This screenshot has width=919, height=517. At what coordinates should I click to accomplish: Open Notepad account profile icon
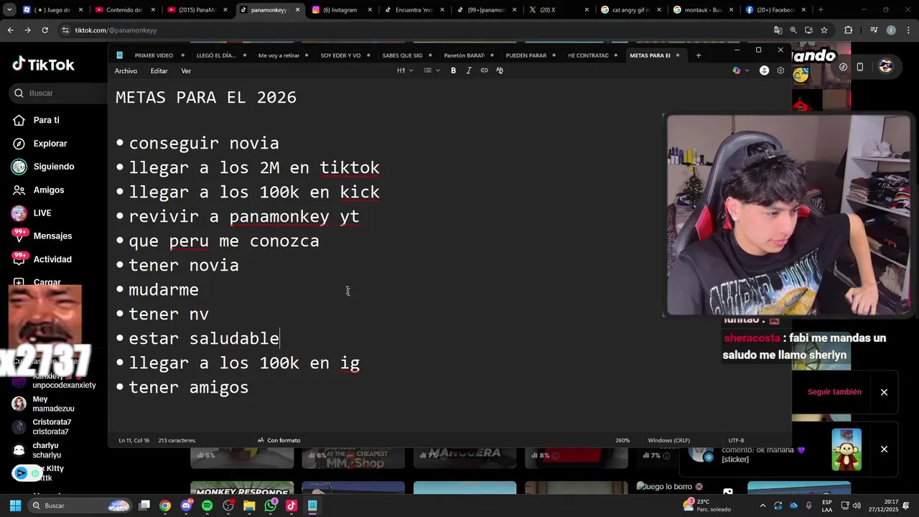click(x=764, y=70)
